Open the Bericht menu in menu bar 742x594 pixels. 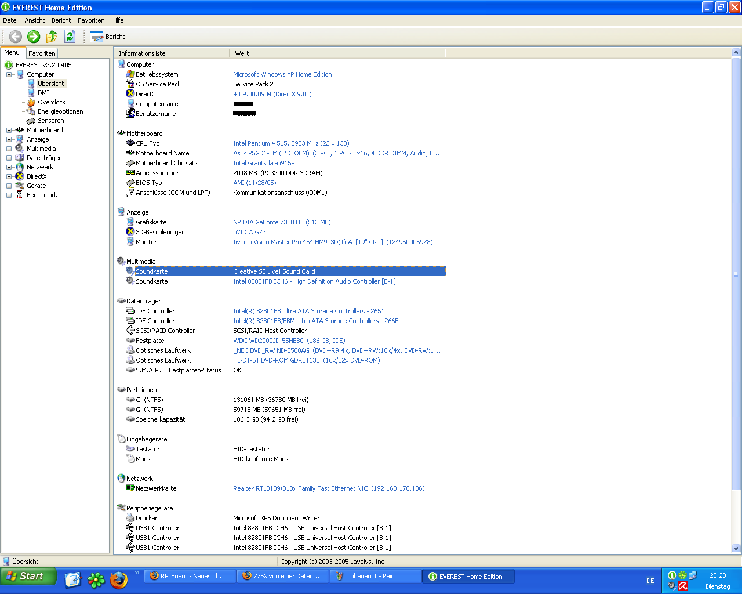tap(61, 20)
